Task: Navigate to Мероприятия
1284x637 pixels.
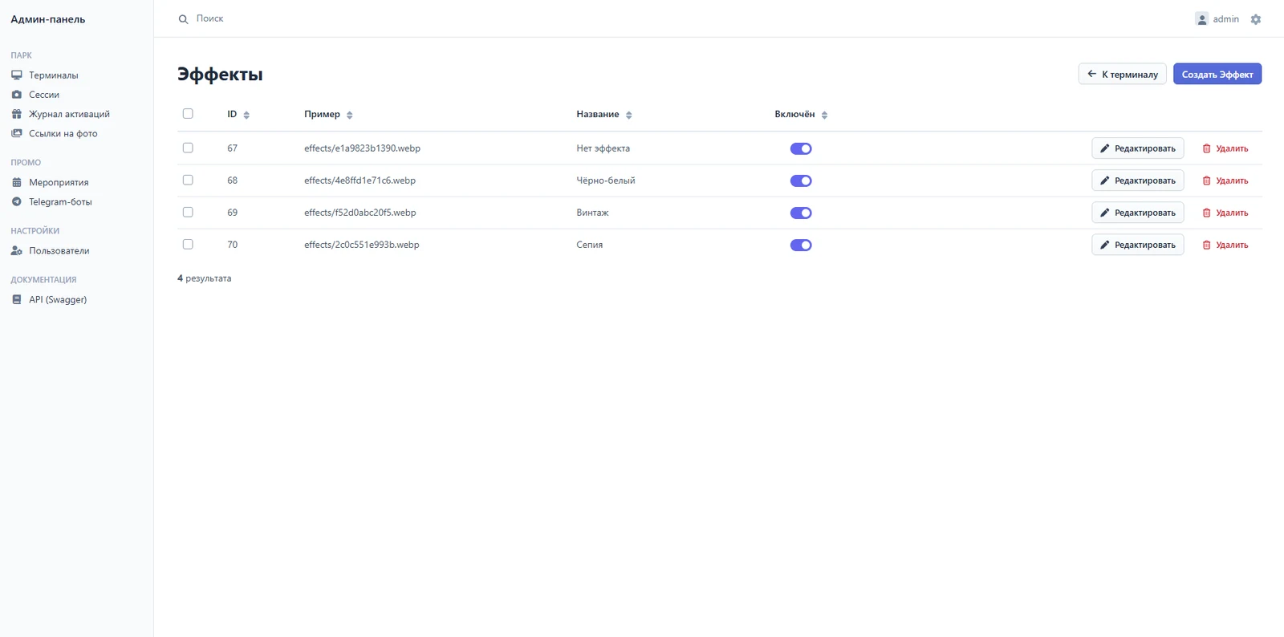Action: click(x=59, y=182)
